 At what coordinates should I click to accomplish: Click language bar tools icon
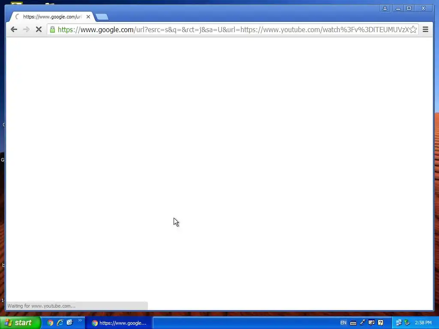click(372, 323)
